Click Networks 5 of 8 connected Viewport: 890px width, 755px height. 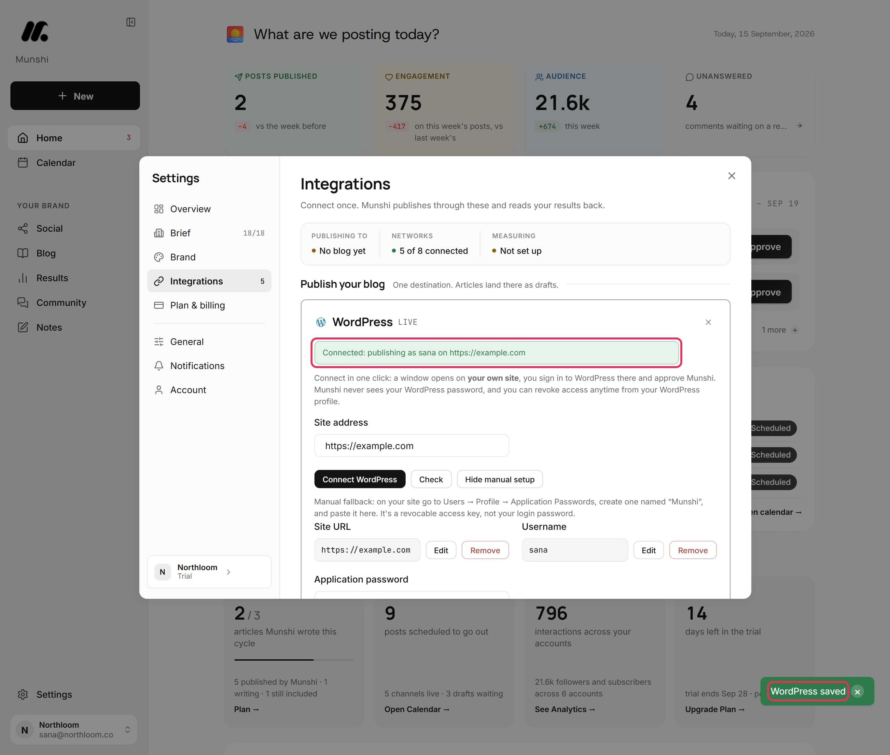pos(429,244)
